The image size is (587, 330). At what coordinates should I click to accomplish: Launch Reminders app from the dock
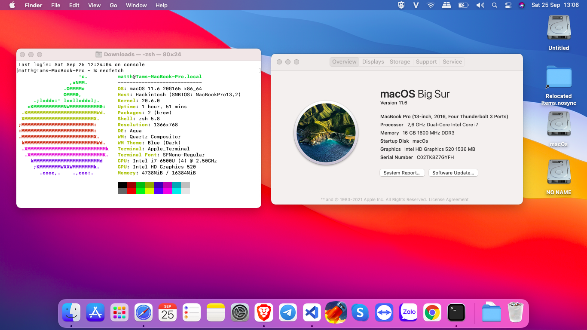point(192,312)
